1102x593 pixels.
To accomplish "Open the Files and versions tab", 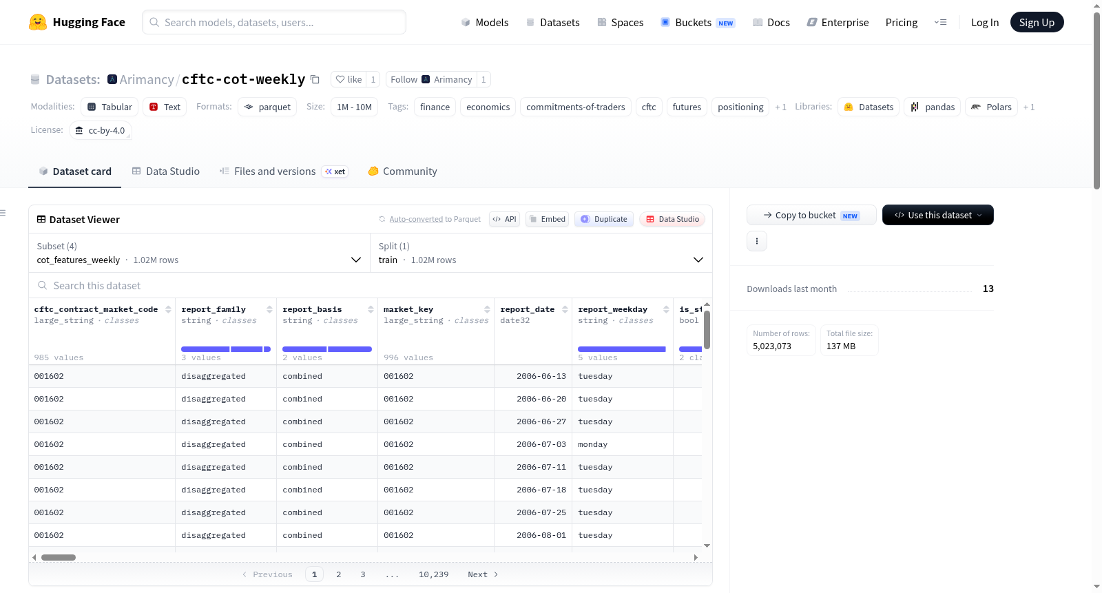I will point(284,171).
